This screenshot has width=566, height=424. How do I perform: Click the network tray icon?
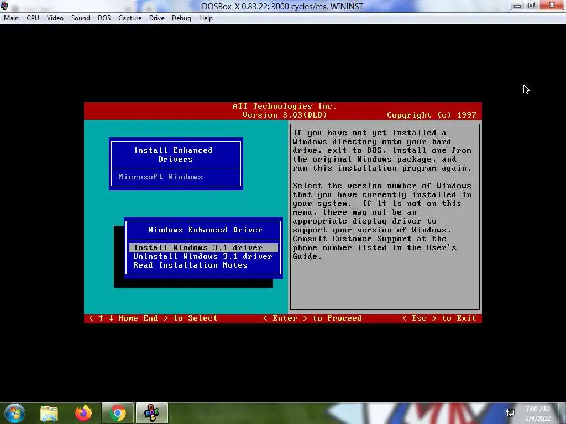pos(510,413)
